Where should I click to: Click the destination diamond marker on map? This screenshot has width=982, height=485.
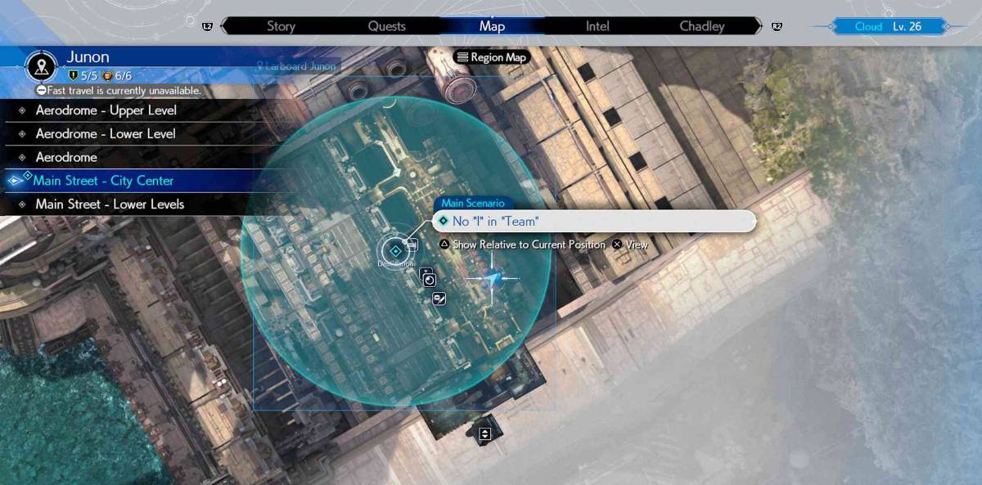click(x=394, y=251)
